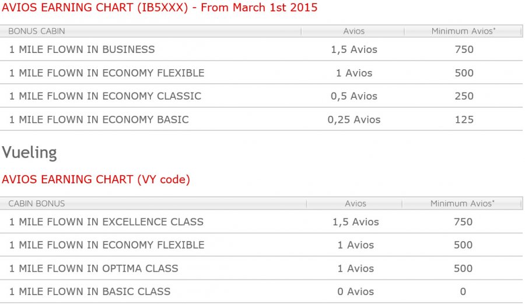Select the 1 MILE FLOWN IN ECONOMY CLASSIC row
The width and height of the screenshot is (525, 305).
[105, 96]
